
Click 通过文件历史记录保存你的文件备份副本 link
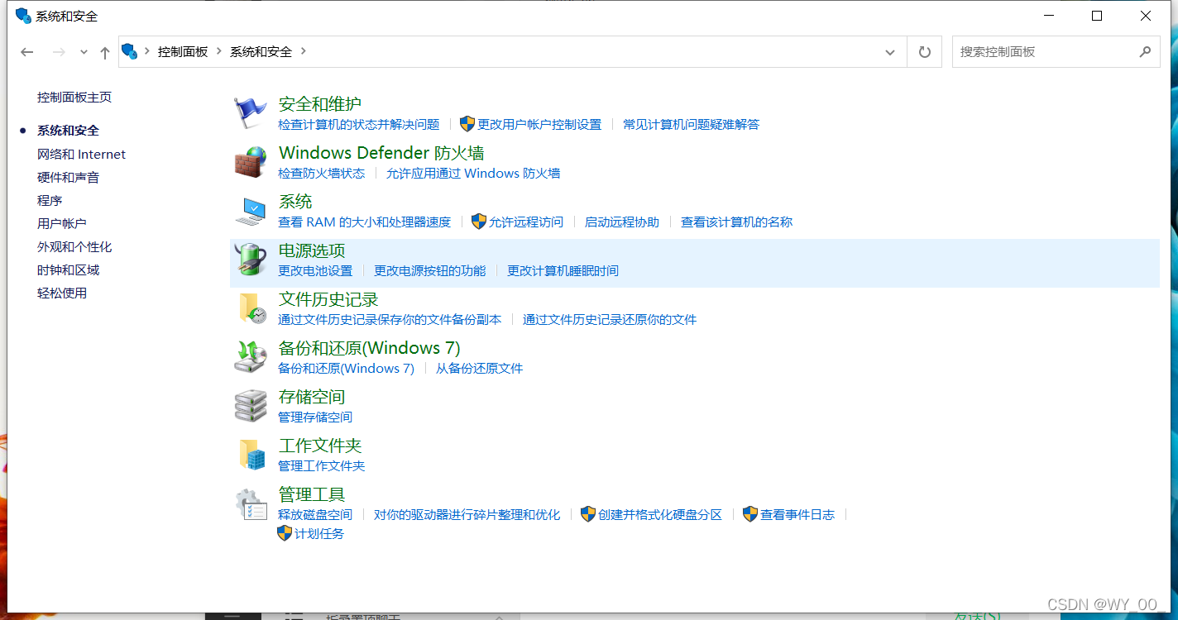pyautogui.click(x=390, y=319)
